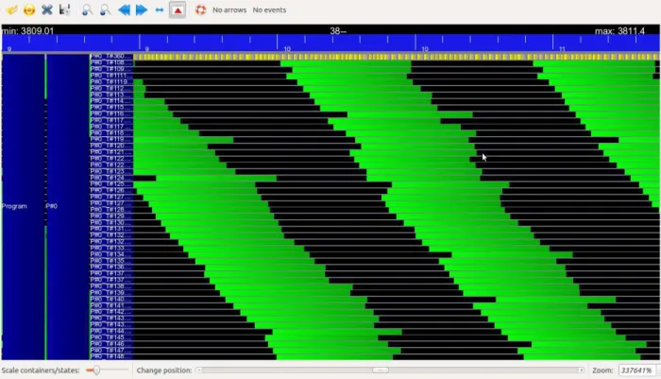Select the Program container label

coord(14,206)
